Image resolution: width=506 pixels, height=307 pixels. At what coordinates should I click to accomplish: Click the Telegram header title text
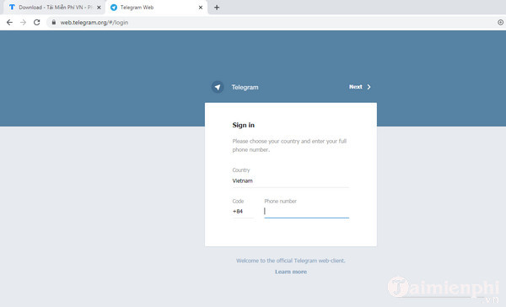245,87
